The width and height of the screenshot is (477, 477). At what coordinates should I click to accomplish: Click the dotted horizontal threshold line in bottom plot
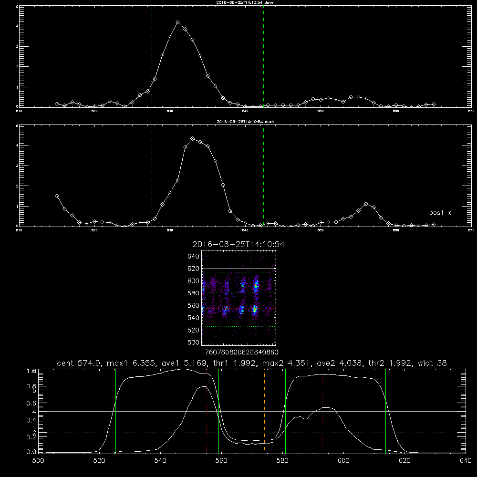tap(252, 433)
